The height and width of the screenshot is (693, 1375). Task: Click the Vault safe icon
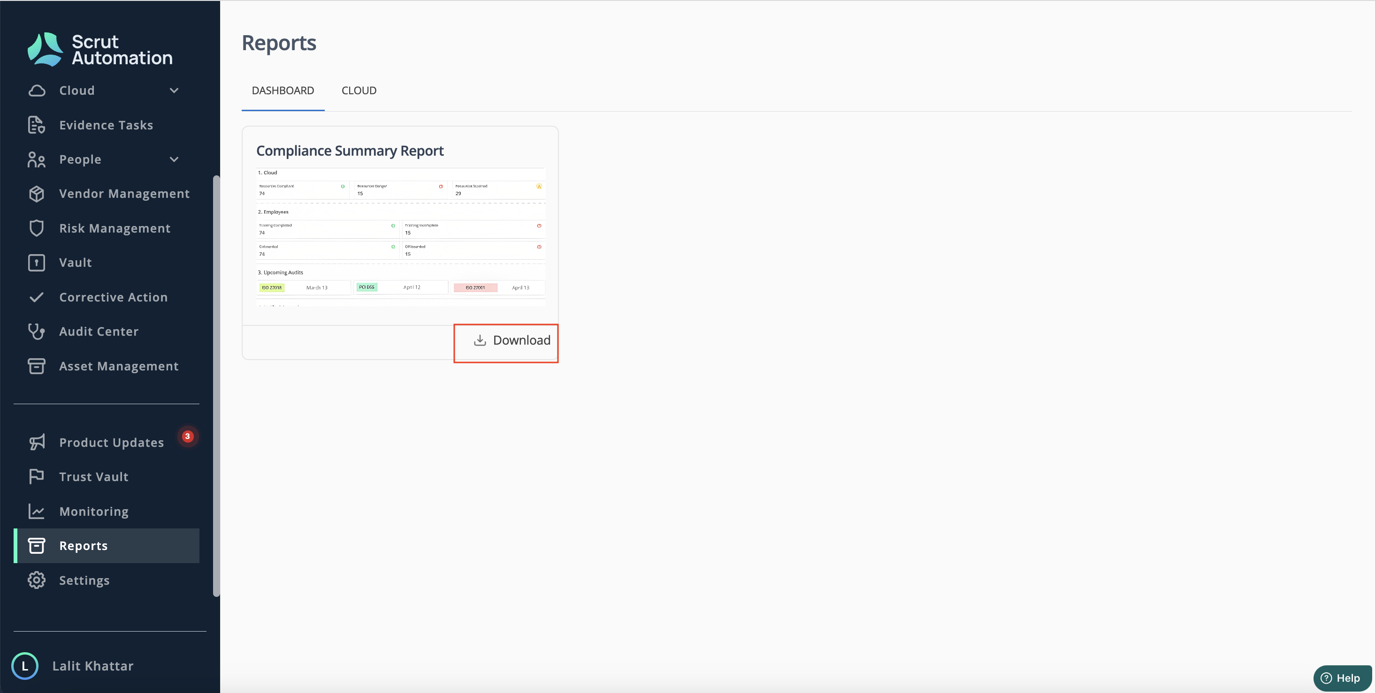click(36, 263)
